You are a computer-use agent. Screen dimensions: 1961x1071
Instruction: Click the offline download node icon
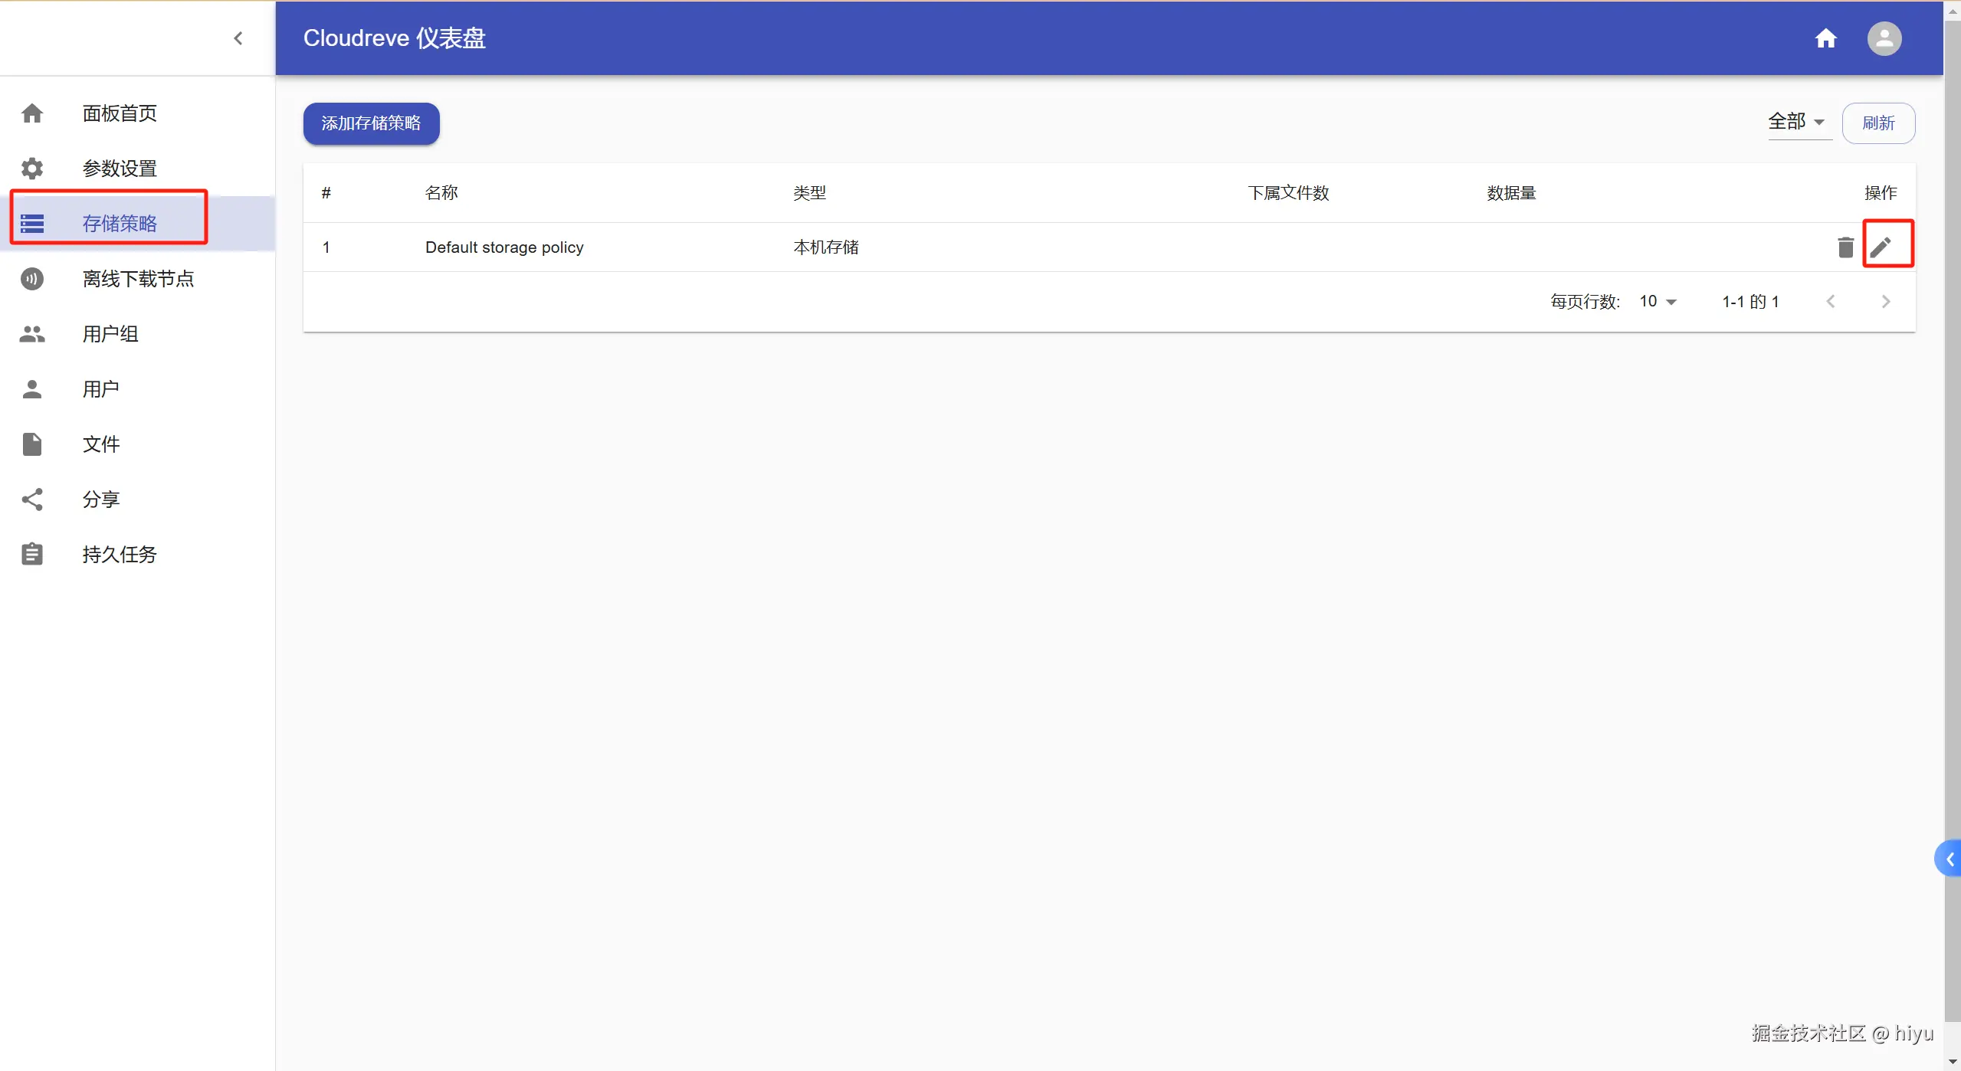click(32, 279)
